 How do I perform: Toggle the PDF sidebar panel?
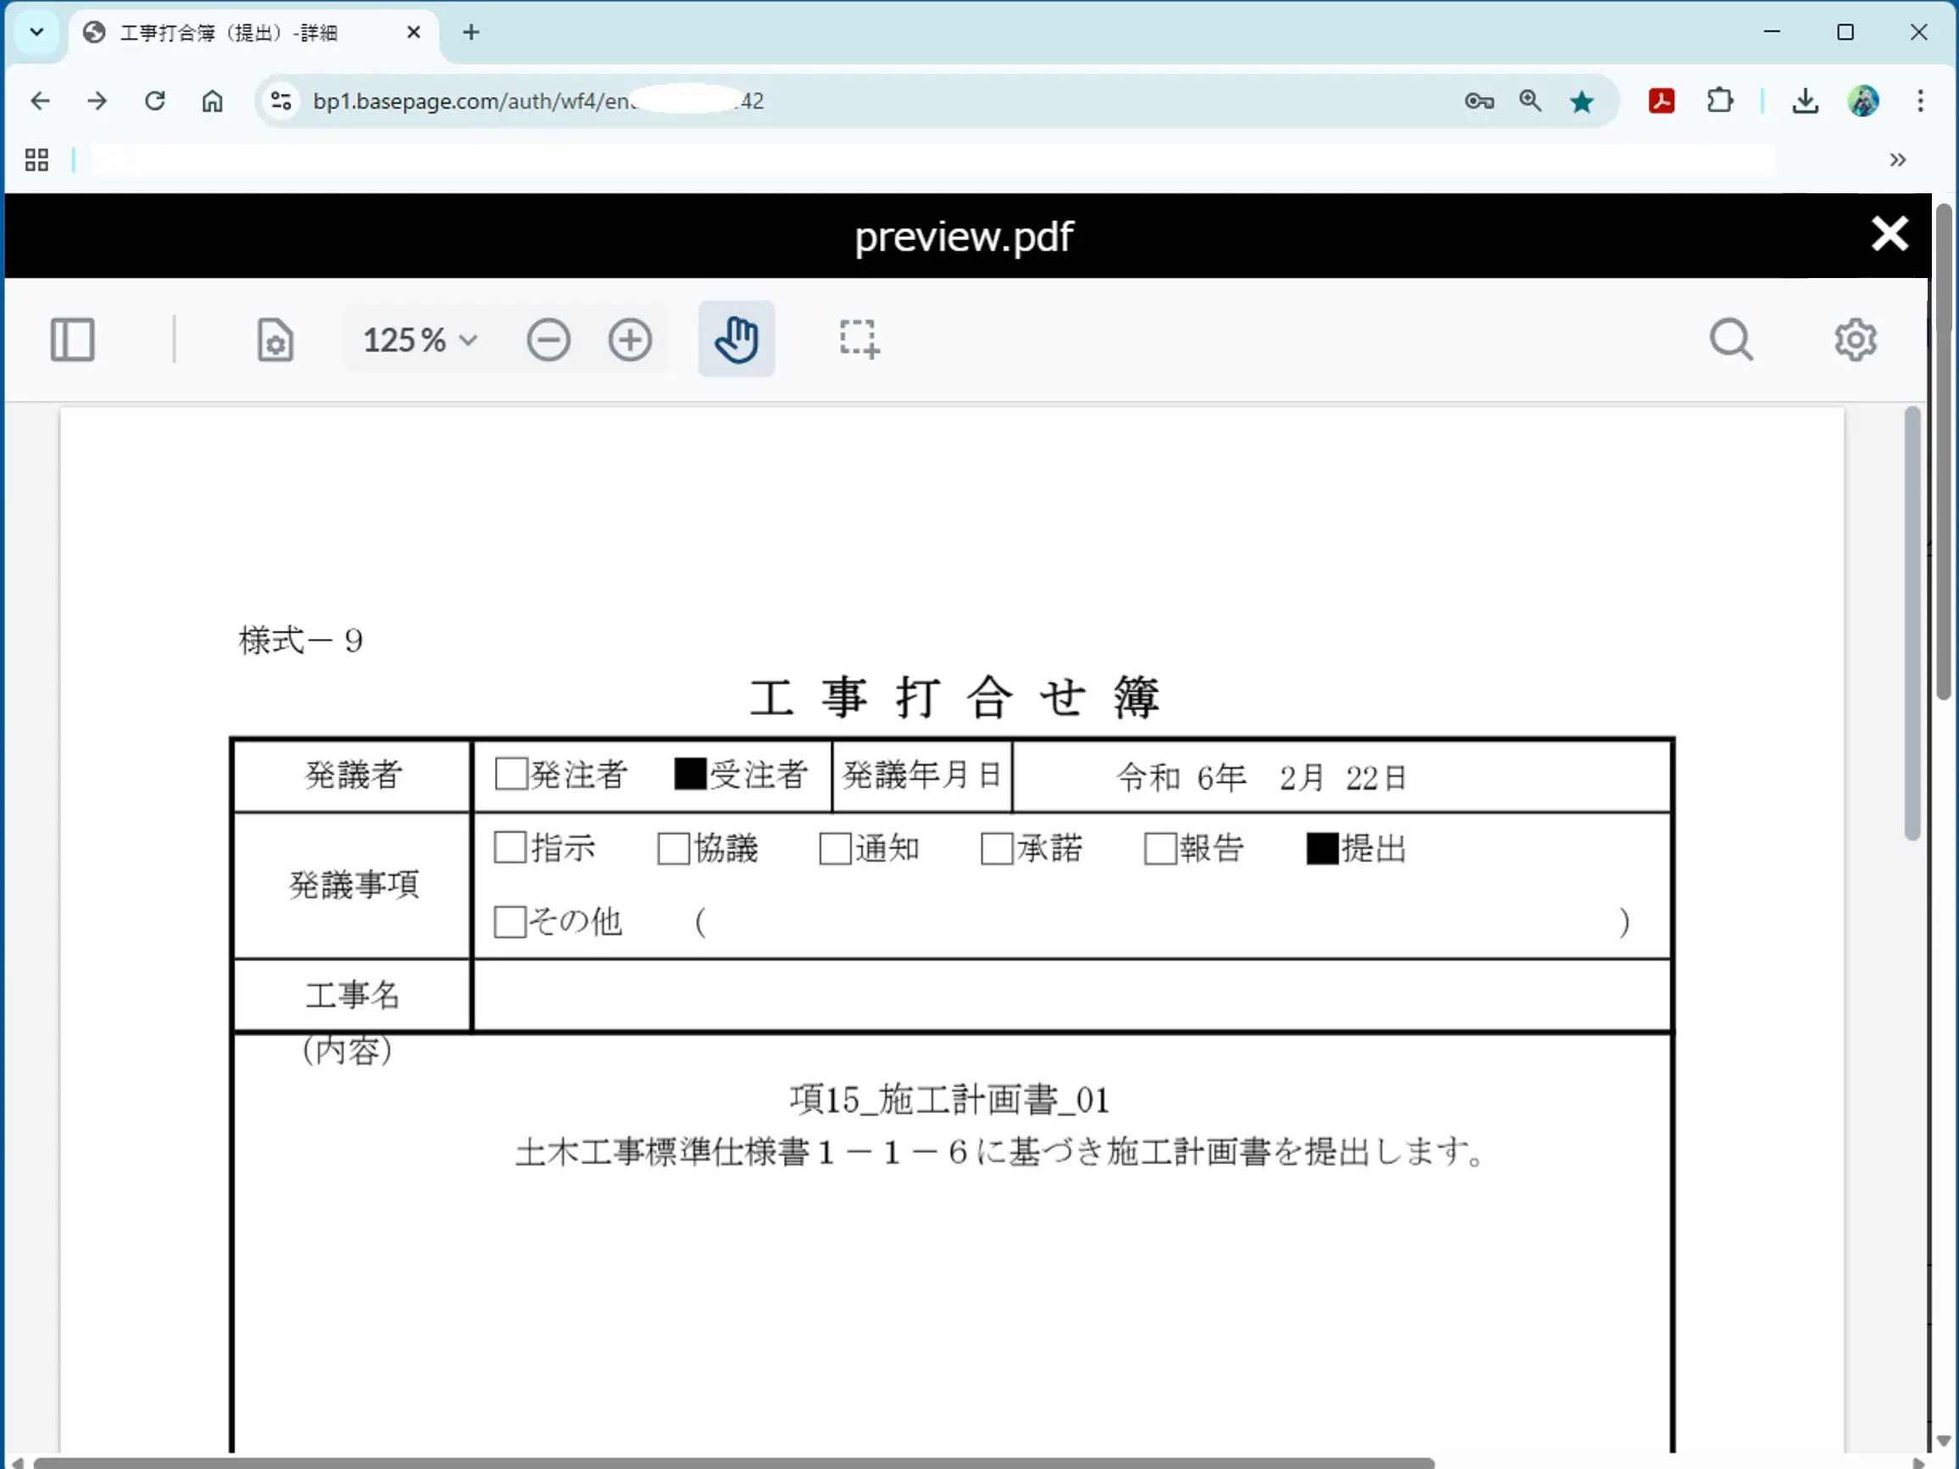(73, 340)
